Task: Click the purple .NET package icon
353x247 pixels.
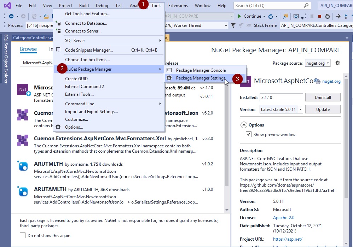Action: (x=23, y=89)
